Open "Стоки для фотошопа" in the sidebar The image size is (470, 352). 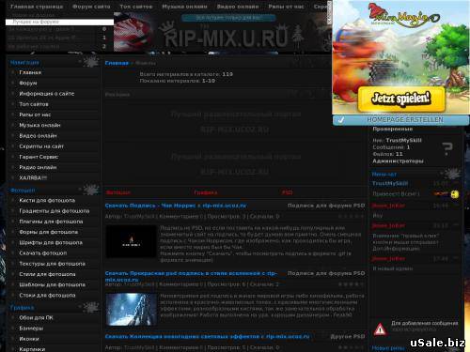47,296
